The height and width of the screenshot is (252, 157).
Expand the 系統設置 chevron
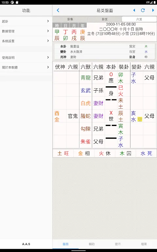[48, 41]
